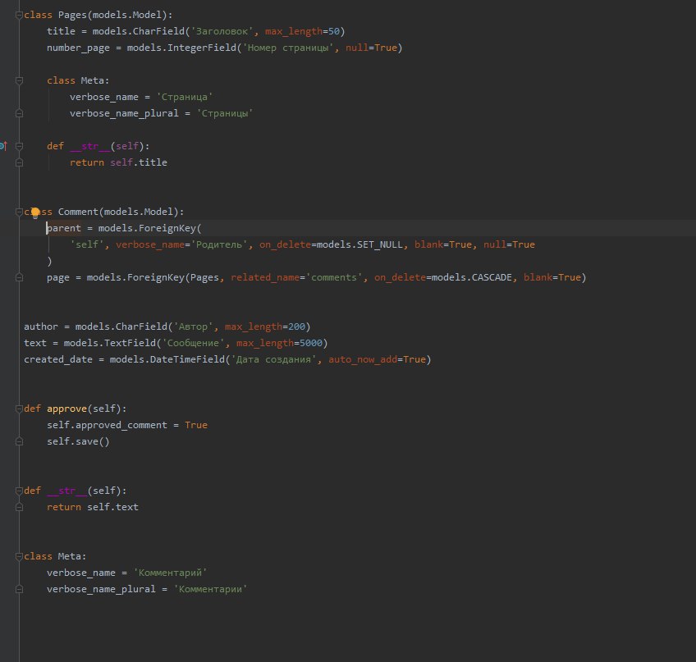The image size is (696, 662).
Task: Click 'Родитель' verbose_name string
Action: click(x=219, y=245)
